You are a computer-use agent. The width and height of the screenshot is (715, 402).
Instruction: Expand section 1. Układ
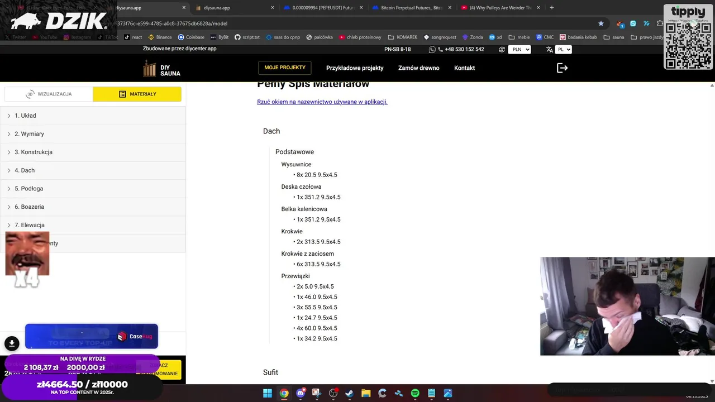pyautogui.click(x=93, y=116)
